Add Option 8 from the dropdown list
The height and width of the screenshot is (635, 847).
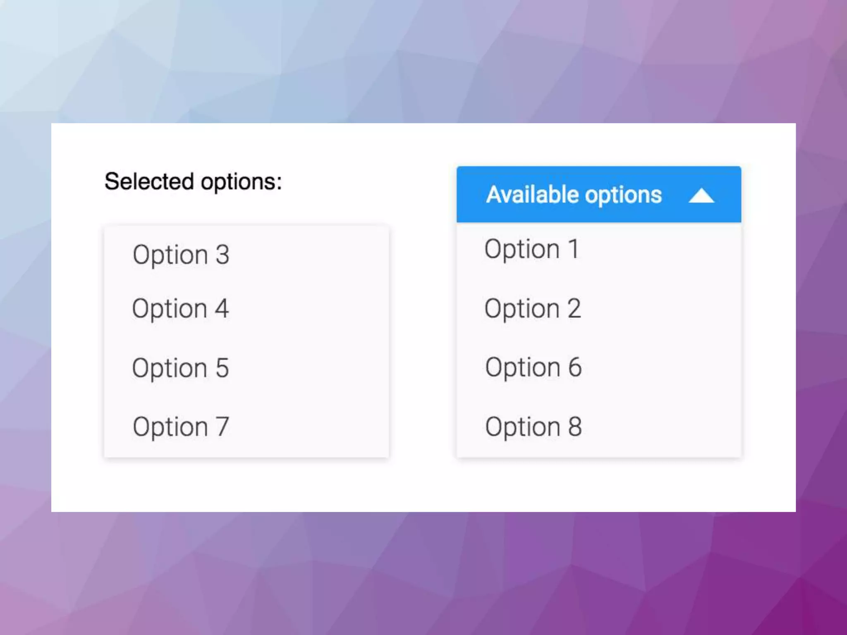coord(534,427)
